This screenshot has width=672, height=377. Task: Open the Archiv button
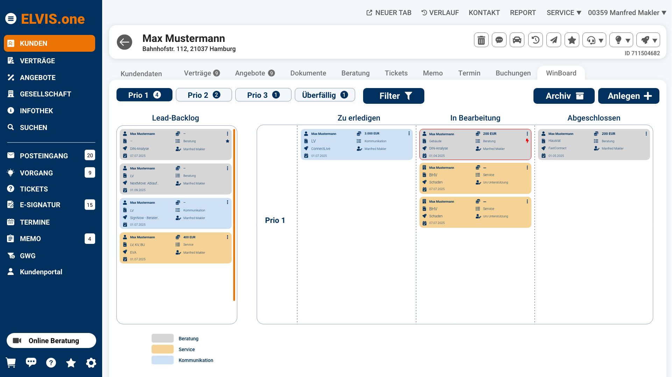(x=564, y=96)
